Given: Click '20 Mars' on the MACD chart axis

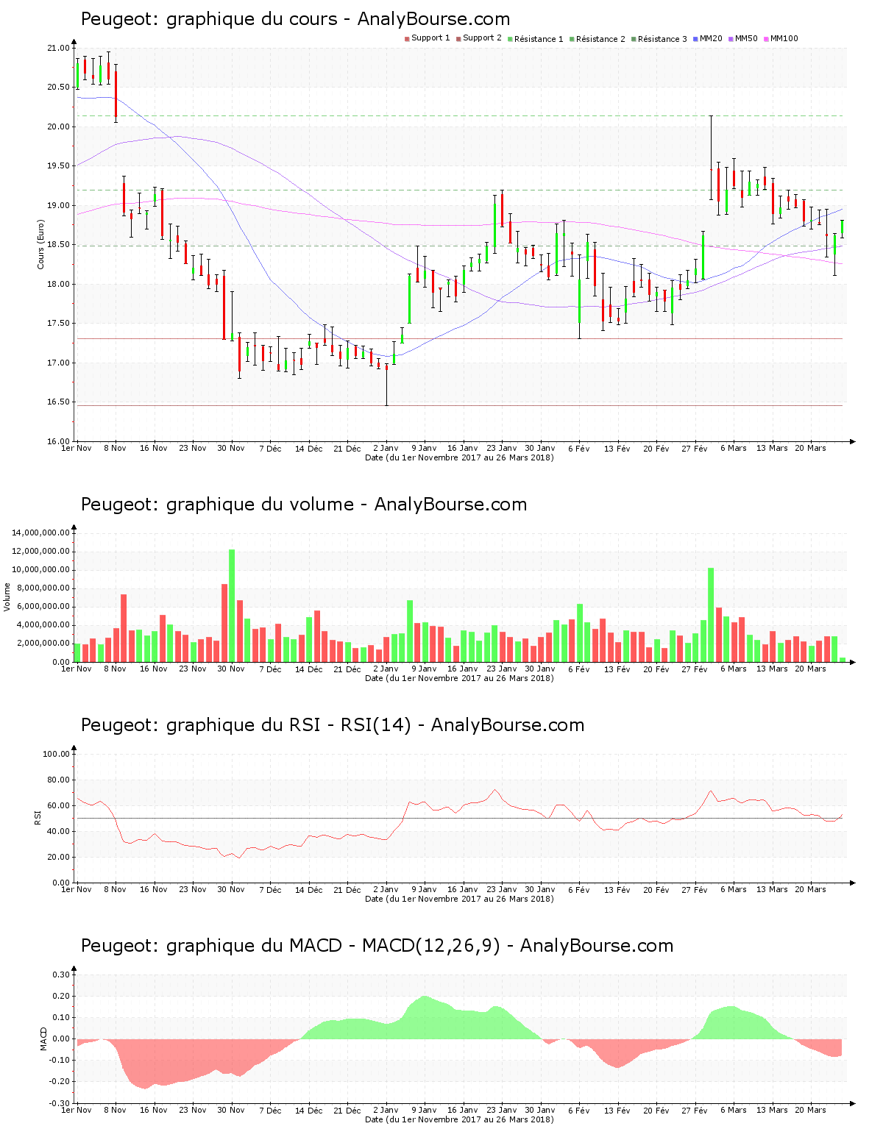Looking at the screenshot, I should (x=811, y=1111).
